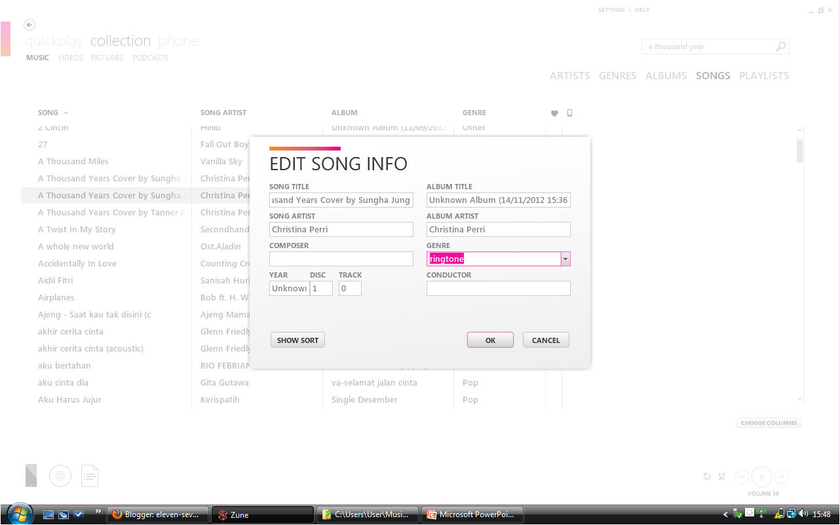This screenshot has width=840, height=525.
Task: Click the Safely Remove Hardware tray icon
Action: (738, 514)
